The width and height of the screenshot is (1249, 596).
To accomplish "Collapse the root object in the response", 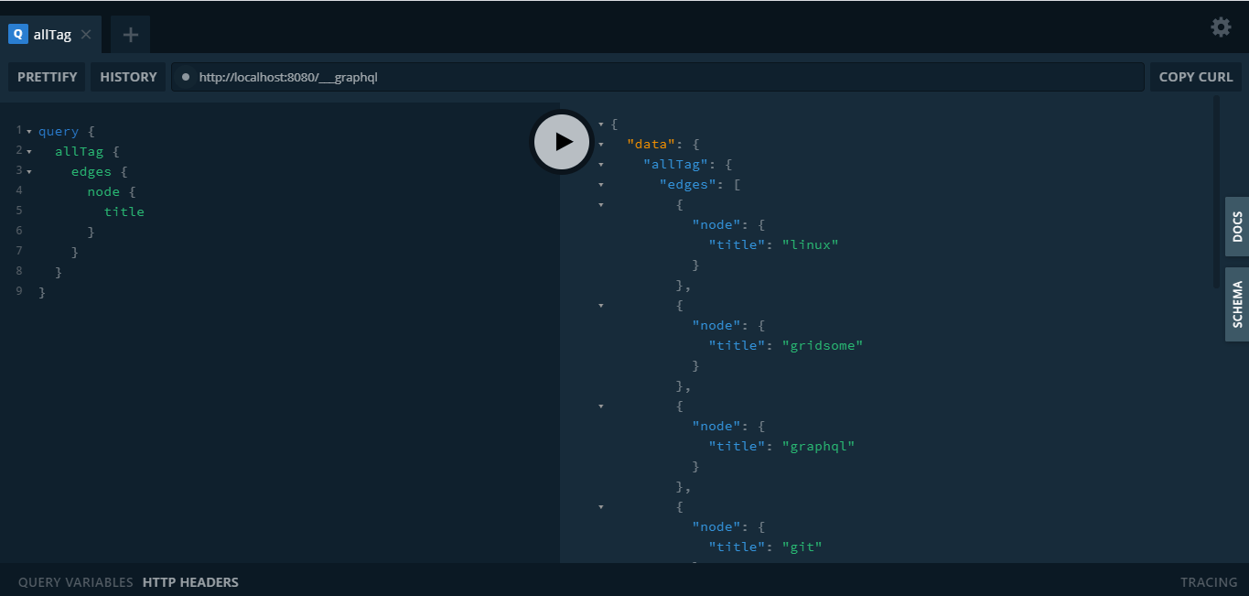I will point(601,125).
